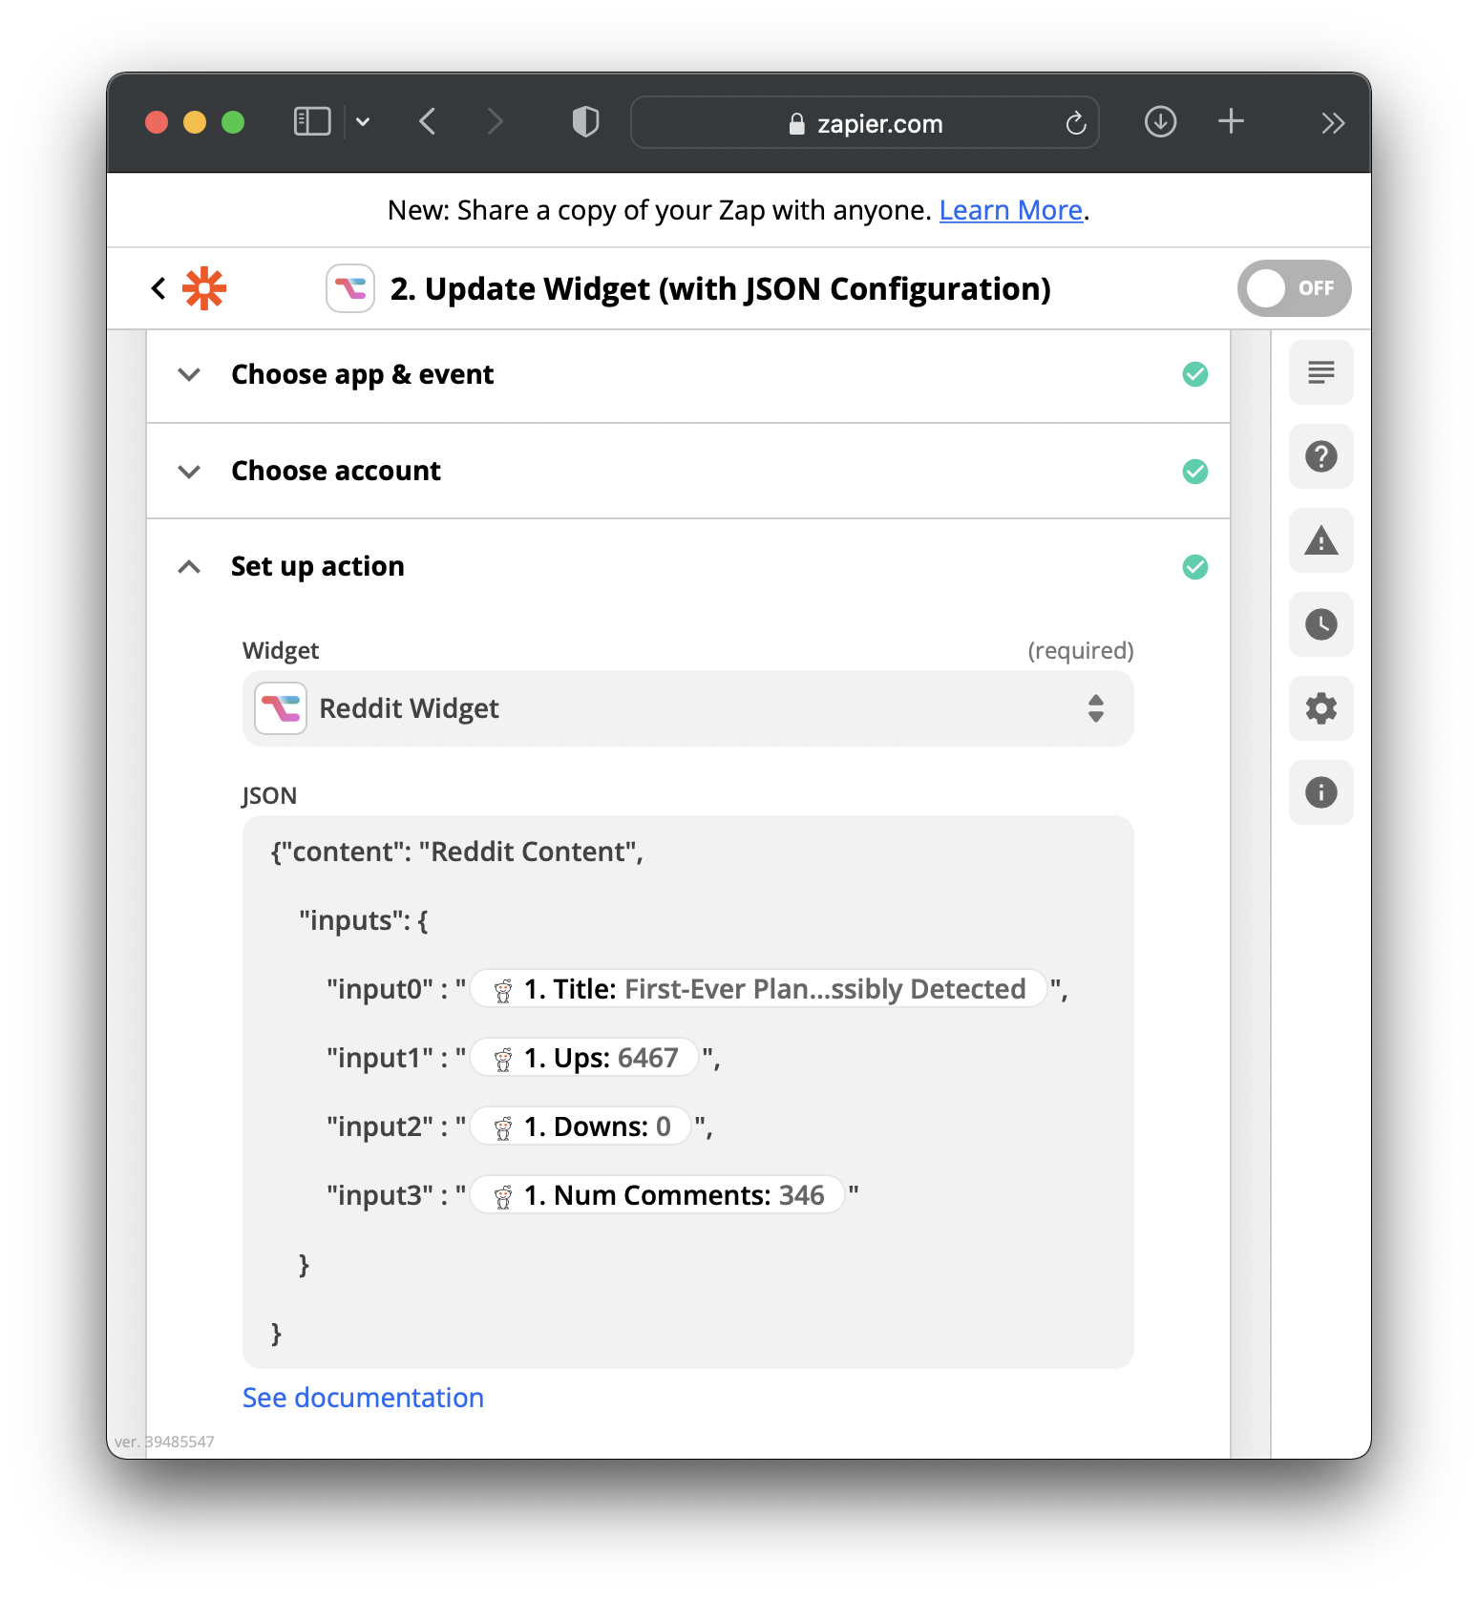Open a new tab with plus button
1478x1600 pixels.
(1232, 121)
